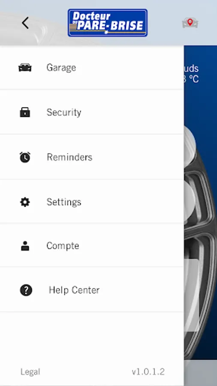Tap the dimmed wheel image beside the menu
The height and width of the screenshot is (386, 217).
point(200,241)
